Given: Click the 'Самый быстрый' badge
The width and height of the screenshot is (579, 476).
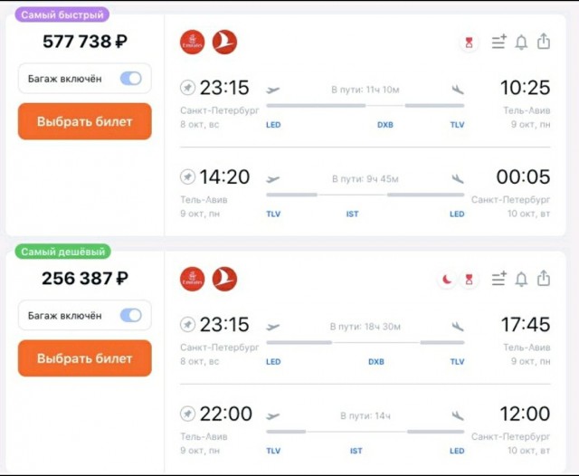Looking at the screenshot, I should coord(62,14).
